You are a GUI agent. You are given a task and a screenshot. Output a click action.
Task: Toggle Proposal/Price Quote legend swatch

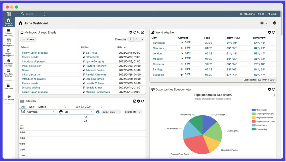tap(253, 121)
